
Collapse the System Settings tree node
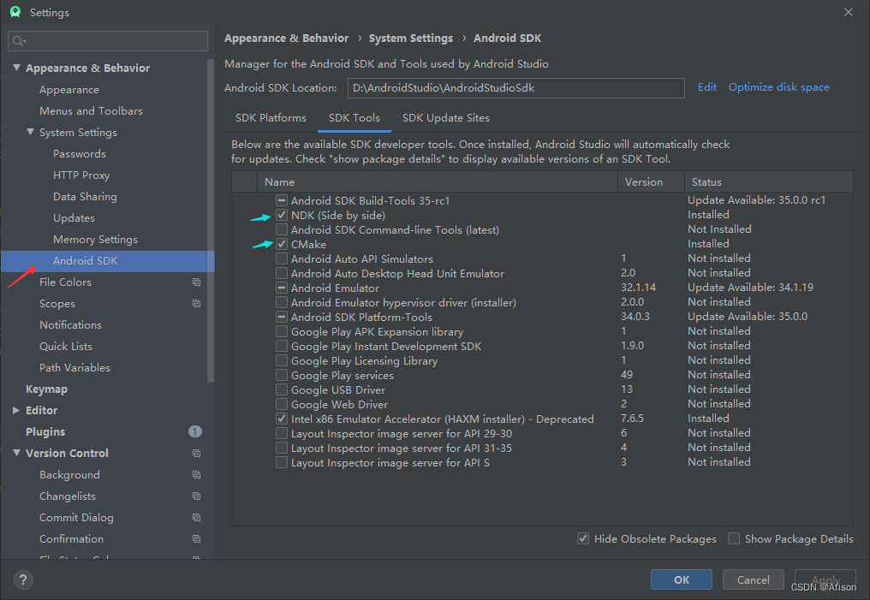31,132
